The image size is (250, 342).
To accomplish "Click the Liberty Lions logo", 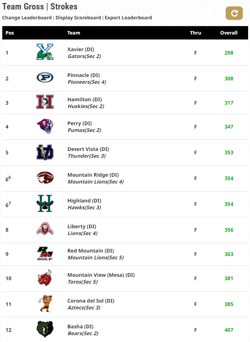I will point(45,229).
